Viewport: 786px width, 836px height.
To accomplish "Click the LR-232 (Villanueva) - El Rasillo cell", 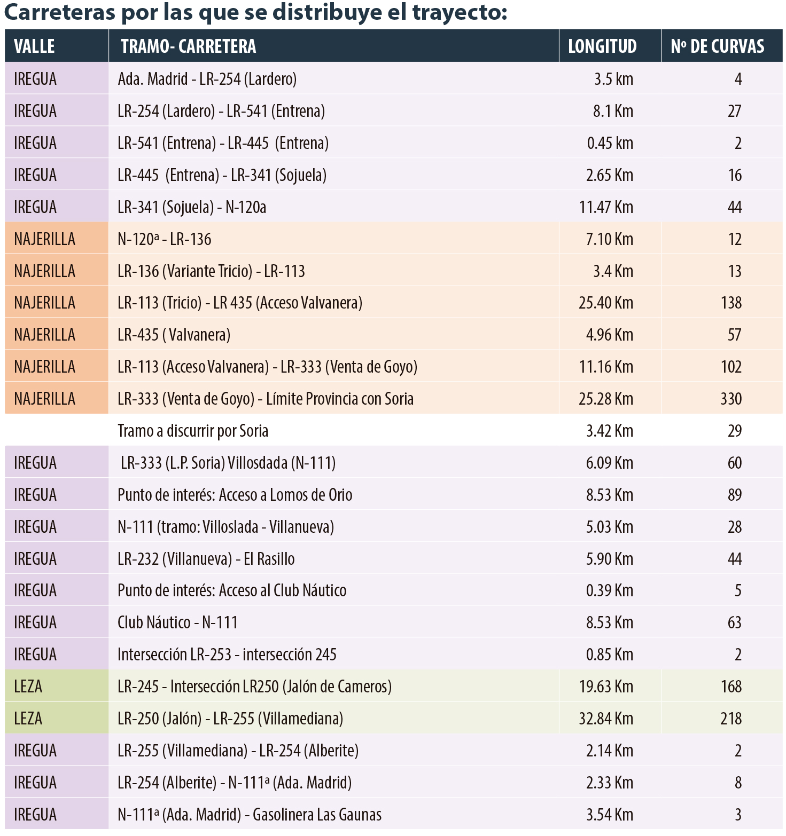I will [x=206, y=559].
